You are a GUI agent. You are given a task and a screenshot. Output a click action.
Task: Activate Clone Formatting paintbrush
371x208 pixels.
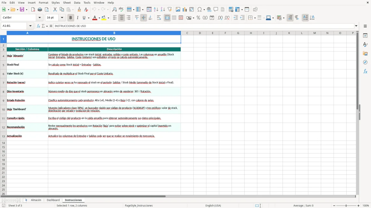(79, 10)
